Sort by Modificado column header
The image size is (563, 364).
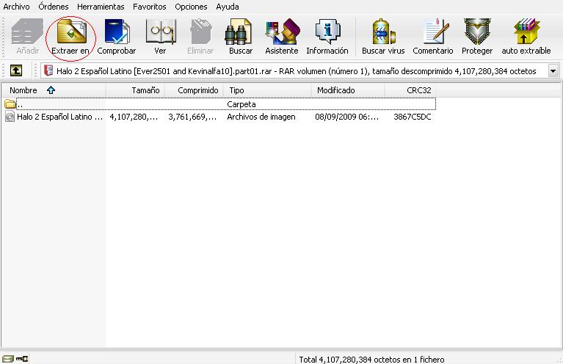pos(348,90)
